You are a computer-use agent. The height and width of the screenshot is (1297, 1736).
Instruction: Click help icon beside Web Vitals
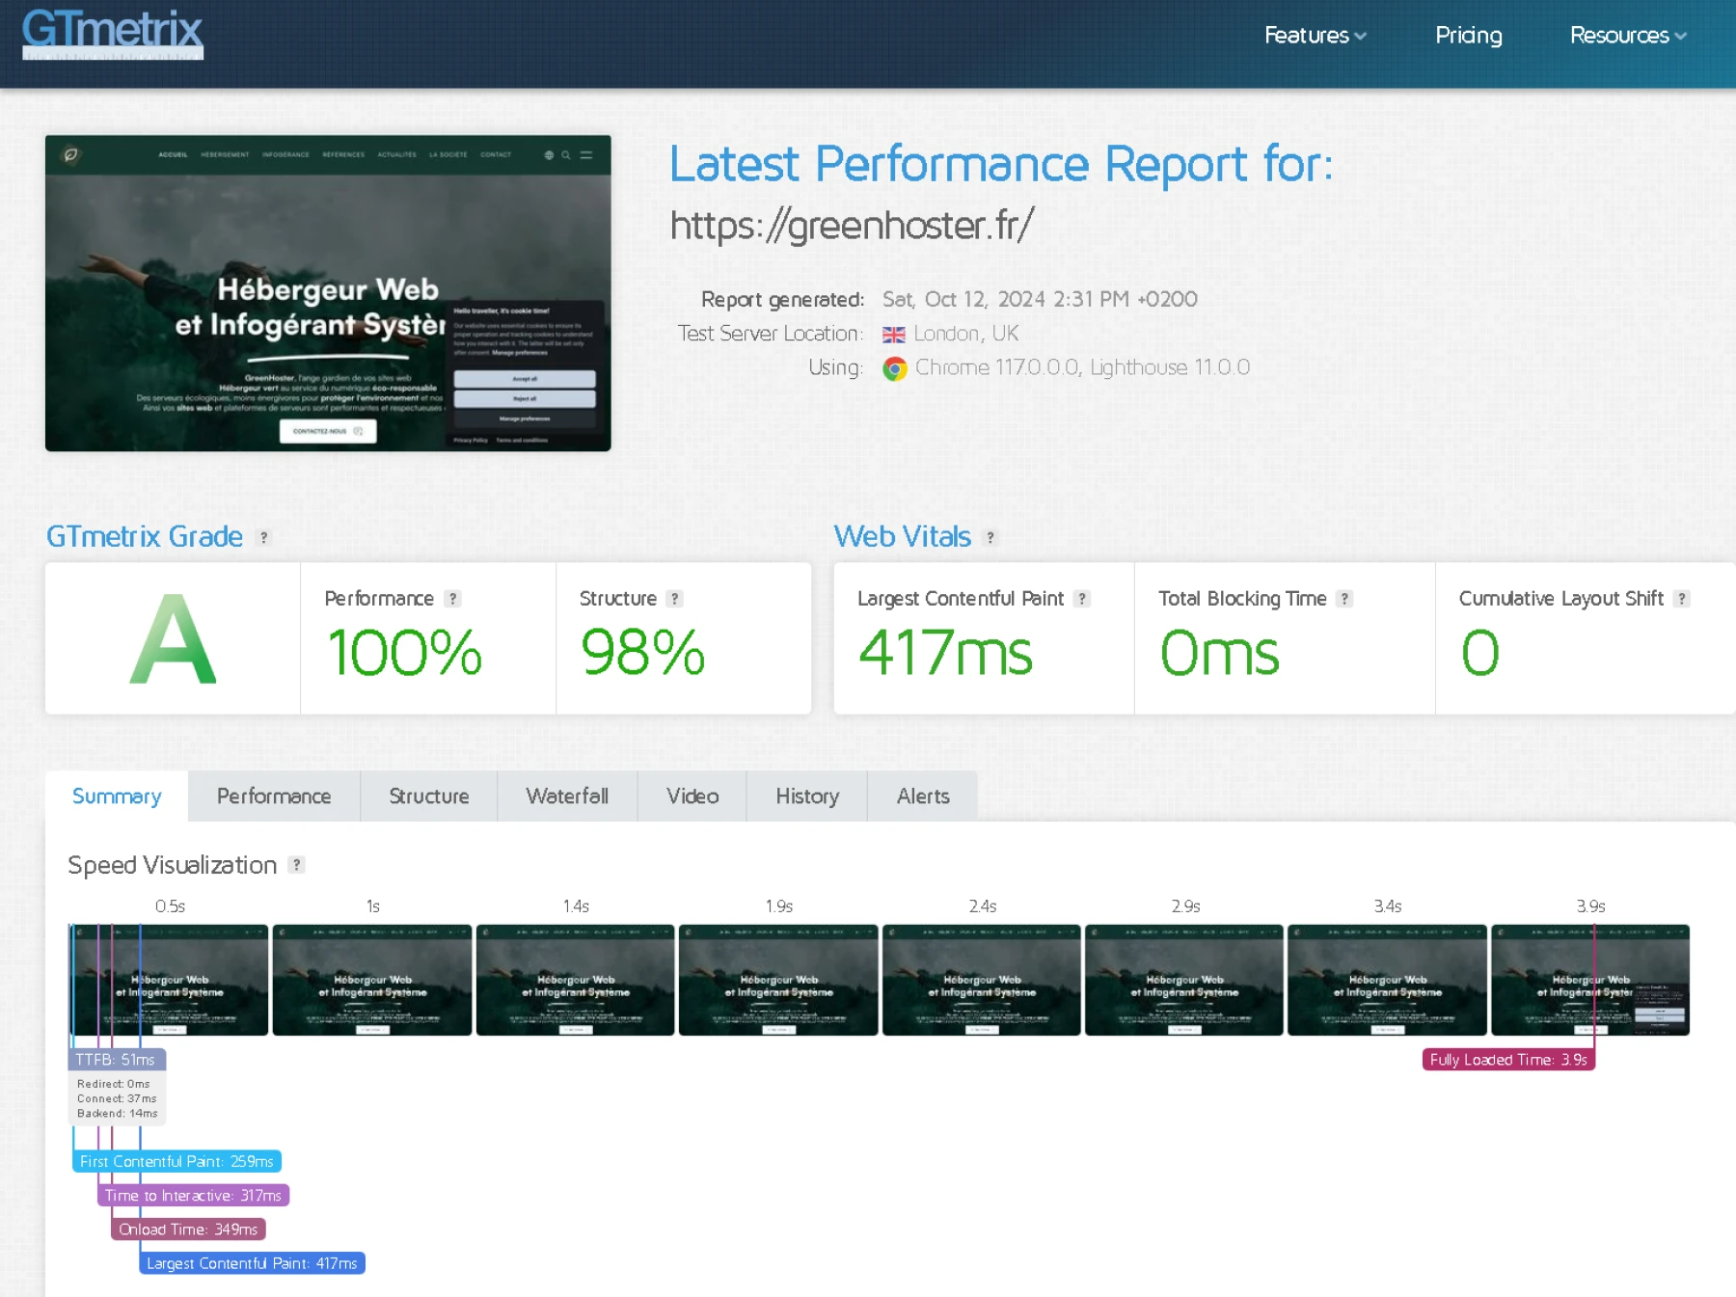tap(990, 538)
